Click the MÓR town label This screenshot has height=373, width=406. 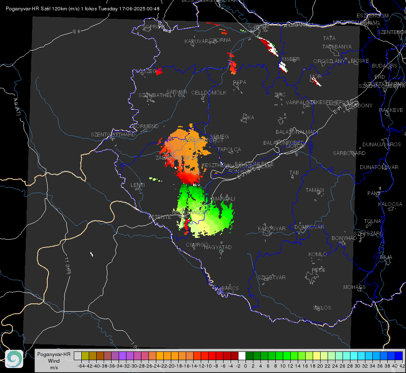click(x=316, y=76)
